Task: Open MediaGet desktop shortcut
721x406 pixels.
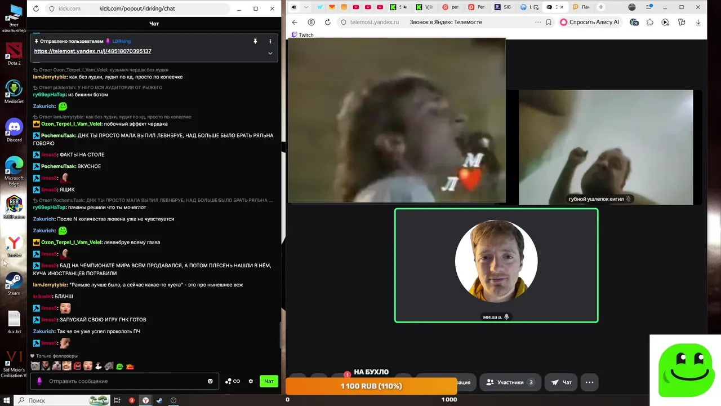Action: coord(14,92)
